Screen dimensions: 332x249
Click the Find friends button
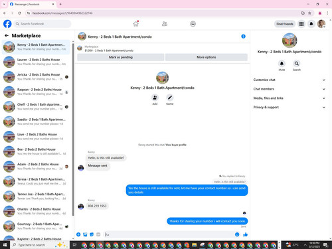coord(285,24)
